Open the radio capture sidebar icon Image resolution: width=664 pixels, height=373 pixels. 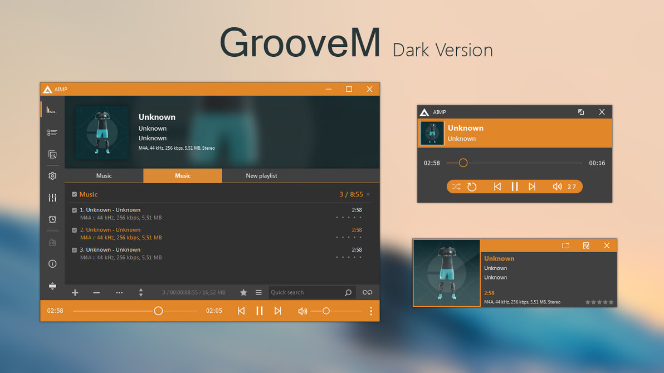click(52, 243)
